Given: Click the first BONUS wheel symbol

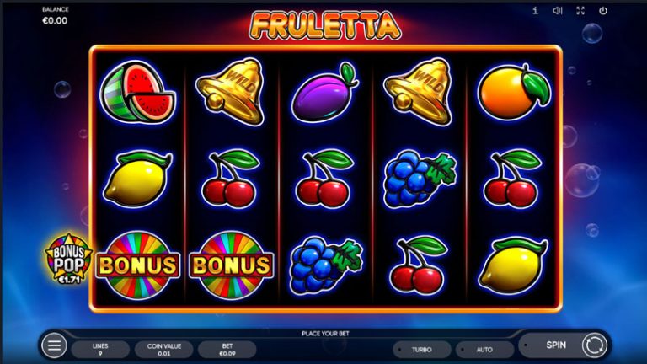Looking at the screenshot, I should click(138, 265).
